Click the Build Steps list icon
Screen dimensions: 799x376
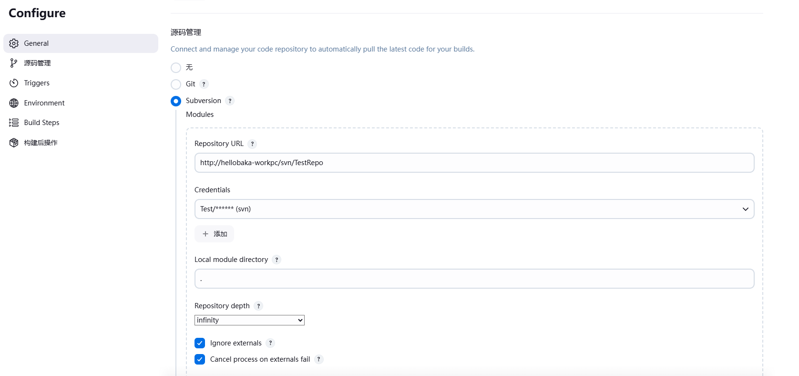14,123
